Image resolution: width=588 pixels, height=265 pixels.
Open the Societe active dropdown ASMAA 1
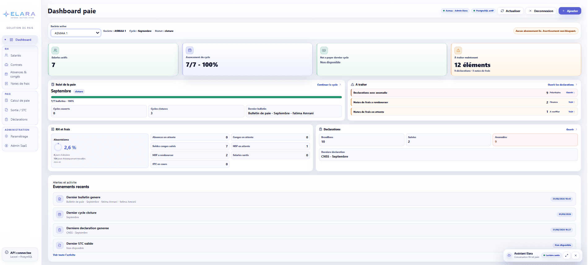(x=76, y=33)
